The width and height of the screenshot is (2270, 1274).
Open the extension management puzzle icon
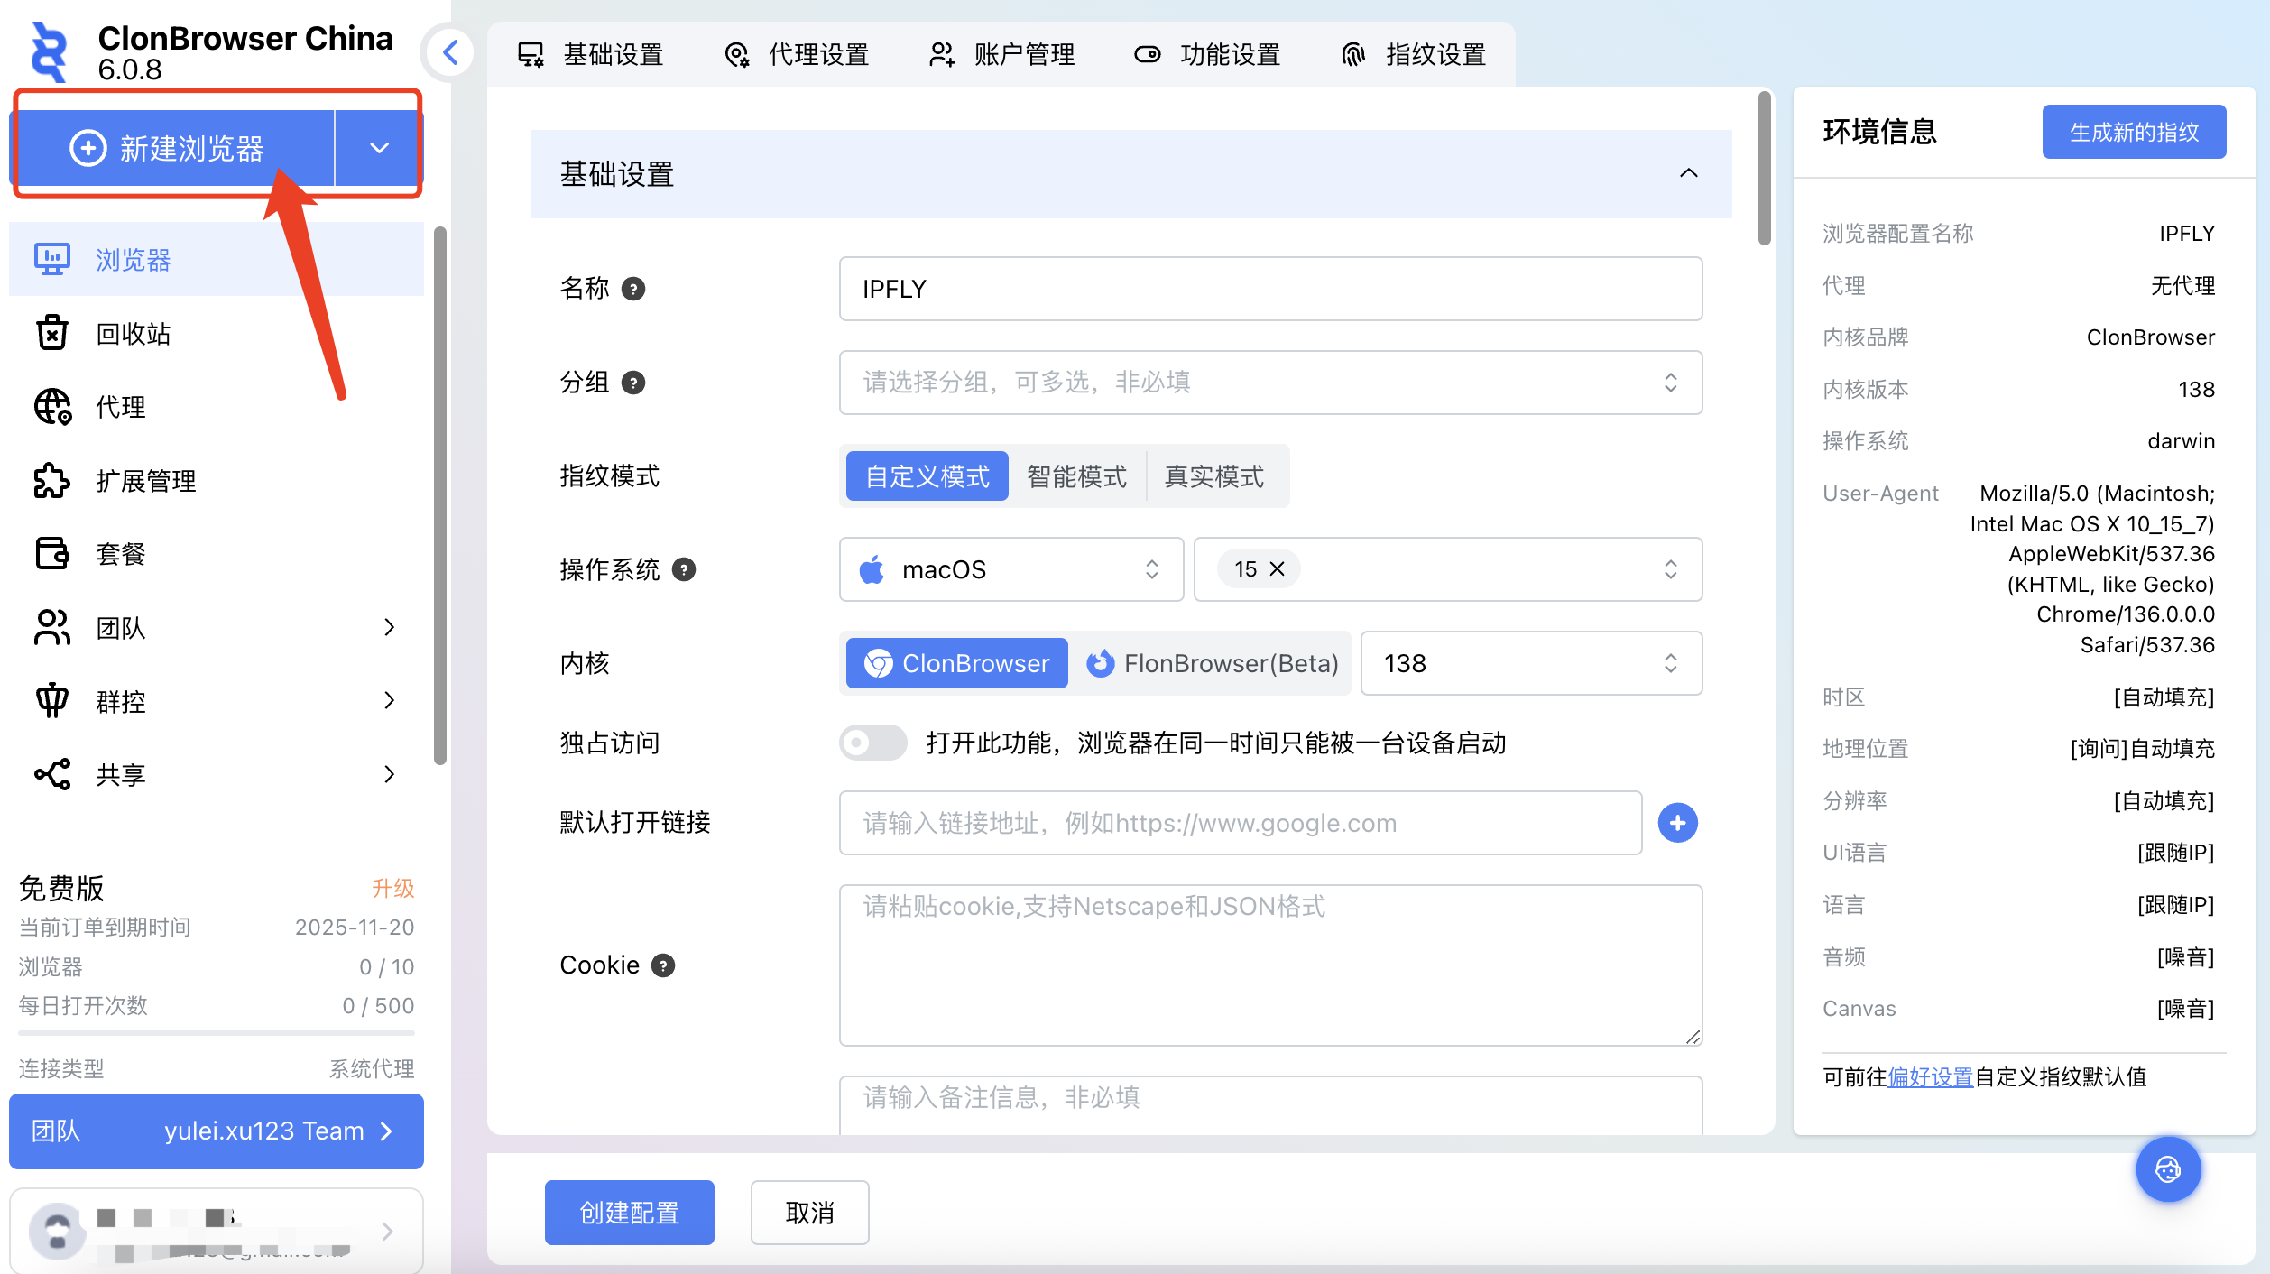pos(52,481)
